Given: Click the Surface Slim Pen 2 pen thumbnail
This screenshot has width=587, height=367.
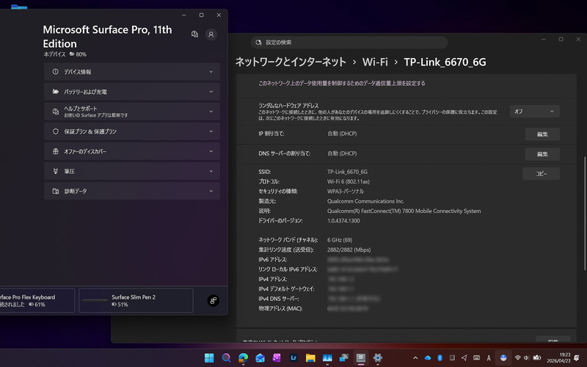Looking at the screenshot, I should (95, 300).
